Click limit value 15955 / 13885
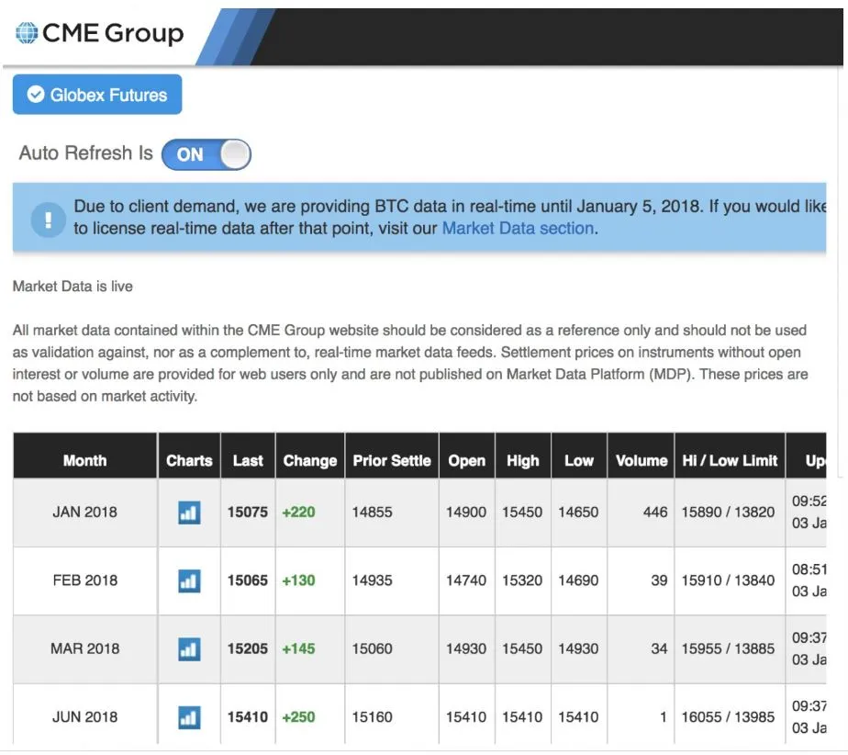848x755 pixels. pyautogui.click(x=728, y=648)
